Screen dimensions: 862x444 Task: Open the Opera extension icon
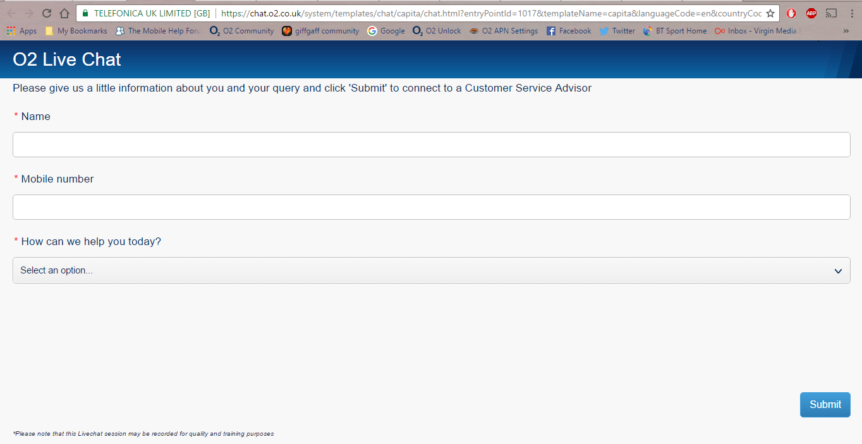click(x=791, y=13)
